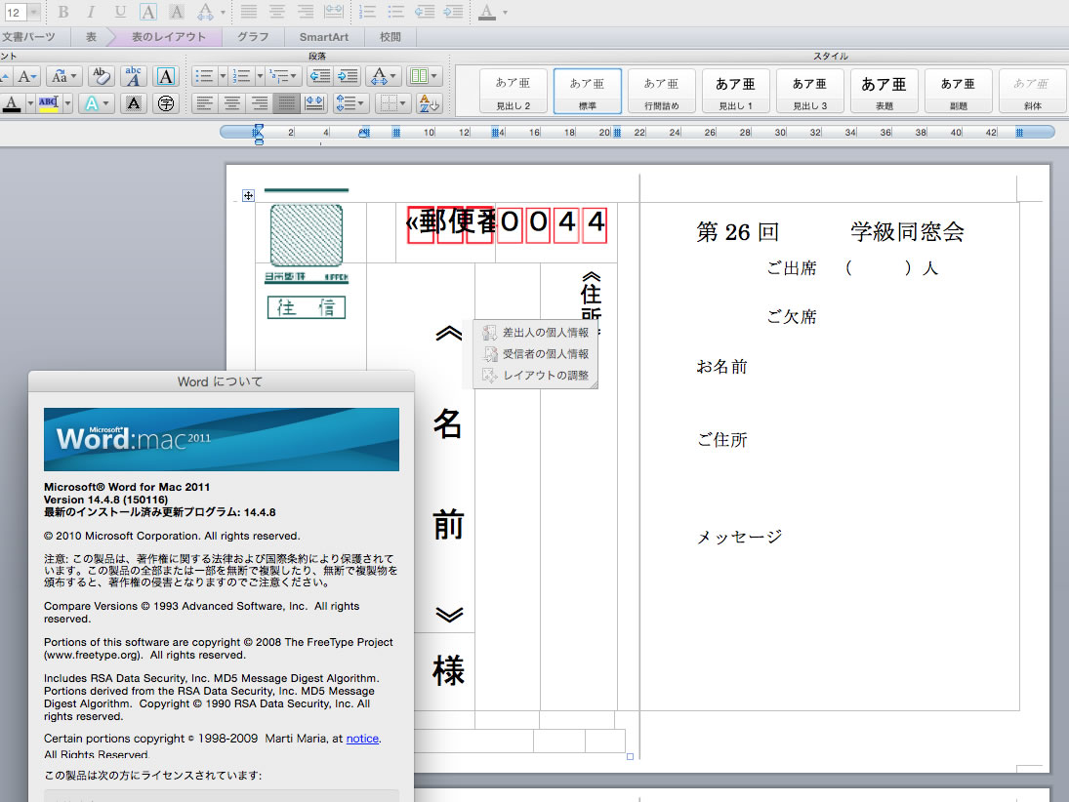Image resolution: width=1069 pixels, height=802 pixels.
Task: Apply the 見出し 1 style
Action: 736,91
